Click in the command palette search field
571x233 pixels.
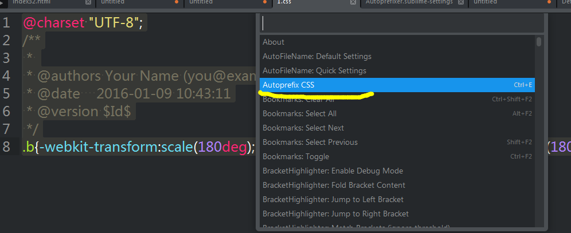coord(402,23)
